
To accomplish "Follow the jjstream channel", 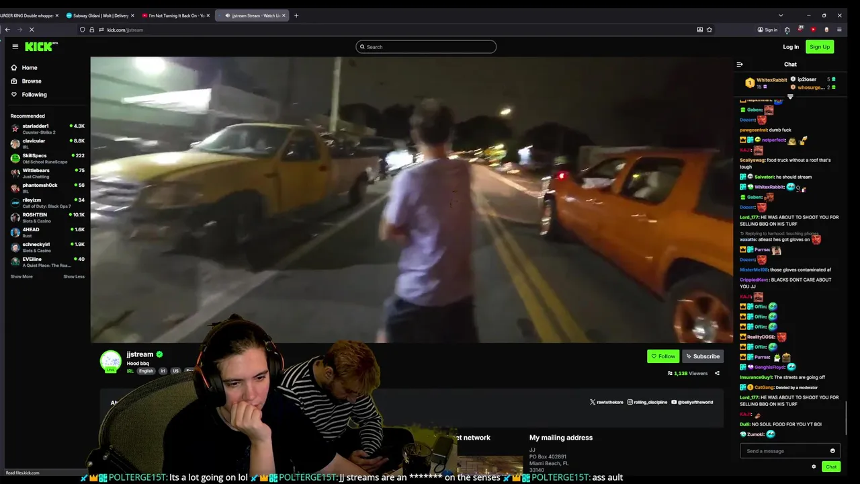I will [663, 356].
